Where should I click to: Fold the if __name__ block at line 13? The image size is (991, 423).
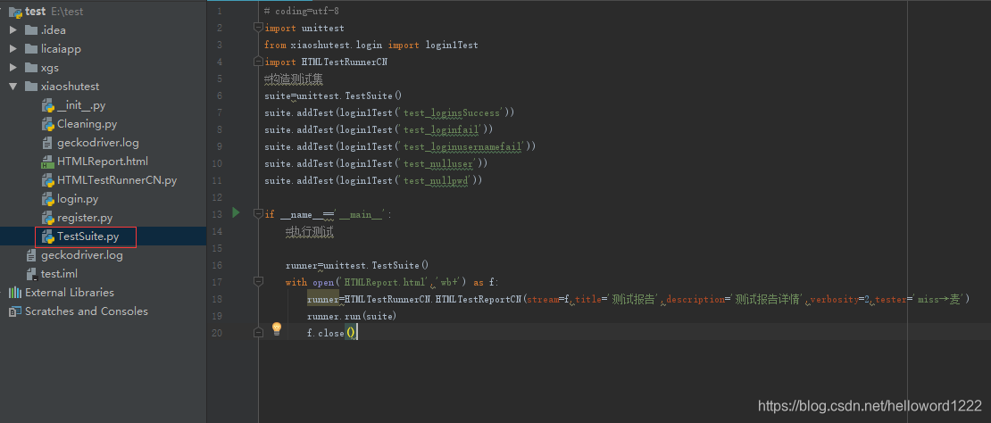(257, 214)
